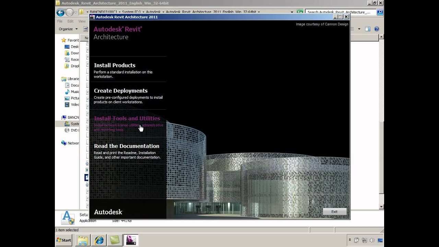Show hidden system tray icons
The height and width of the screenshot is (247, 439).
pyautogui.click(x=350, y=240)
